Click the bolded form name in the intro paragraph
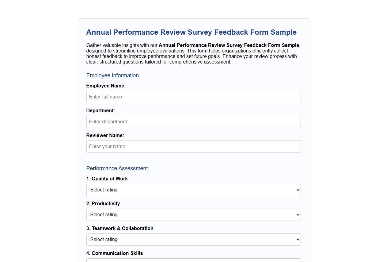 (x=228, y=45)
